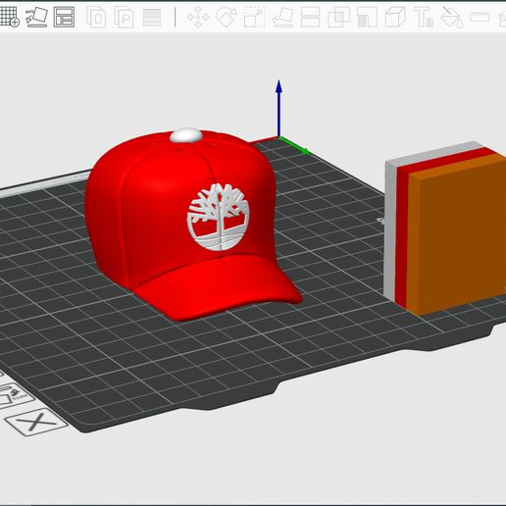Click the Split to Parts icon

[x=124, y=18]
